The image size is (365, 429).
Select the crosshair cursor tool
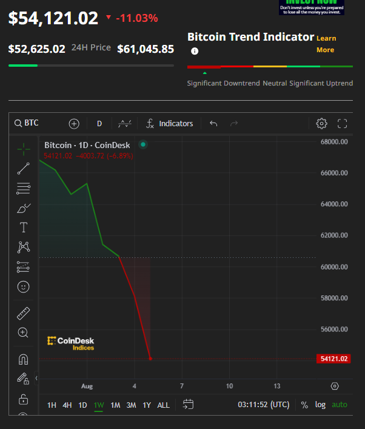(24, 149)
